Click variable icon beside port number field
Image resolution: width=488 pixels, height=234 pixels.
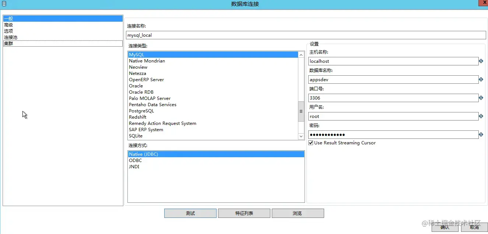481,98
